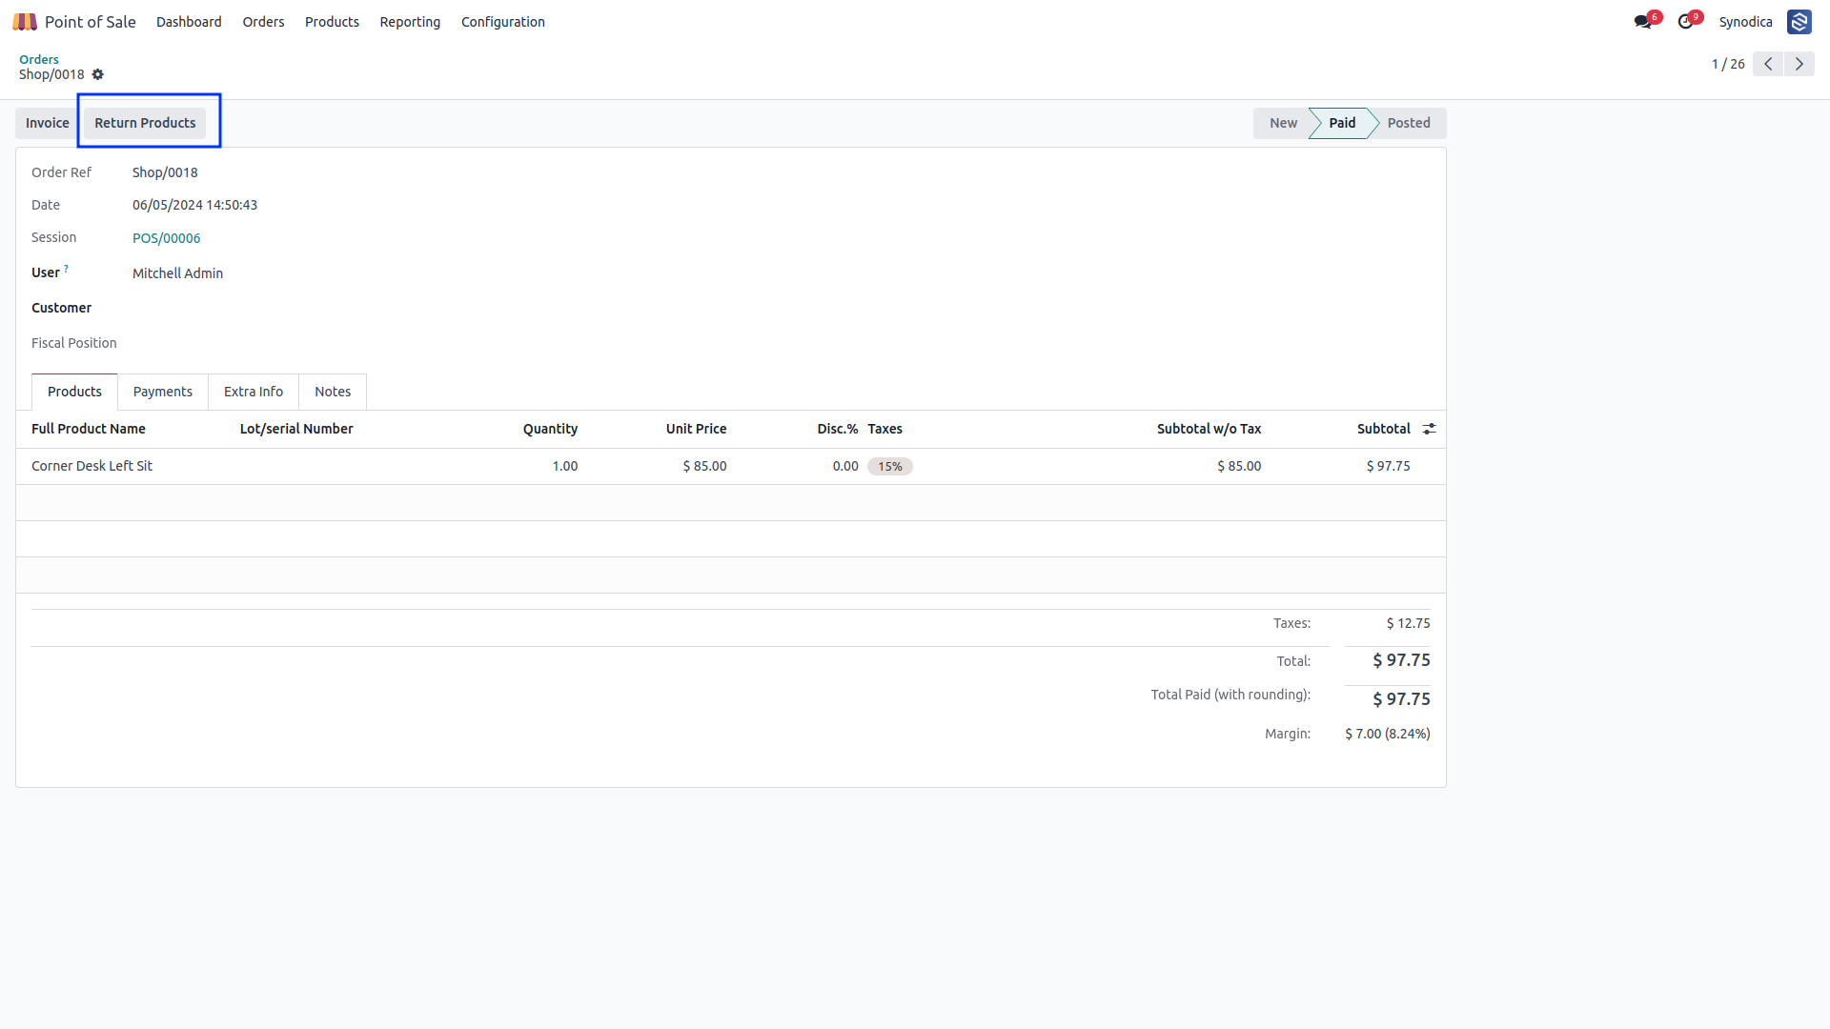Go to the next order record
The height and width of the screenshot is (1029, 1830).
click(1799, 64)
